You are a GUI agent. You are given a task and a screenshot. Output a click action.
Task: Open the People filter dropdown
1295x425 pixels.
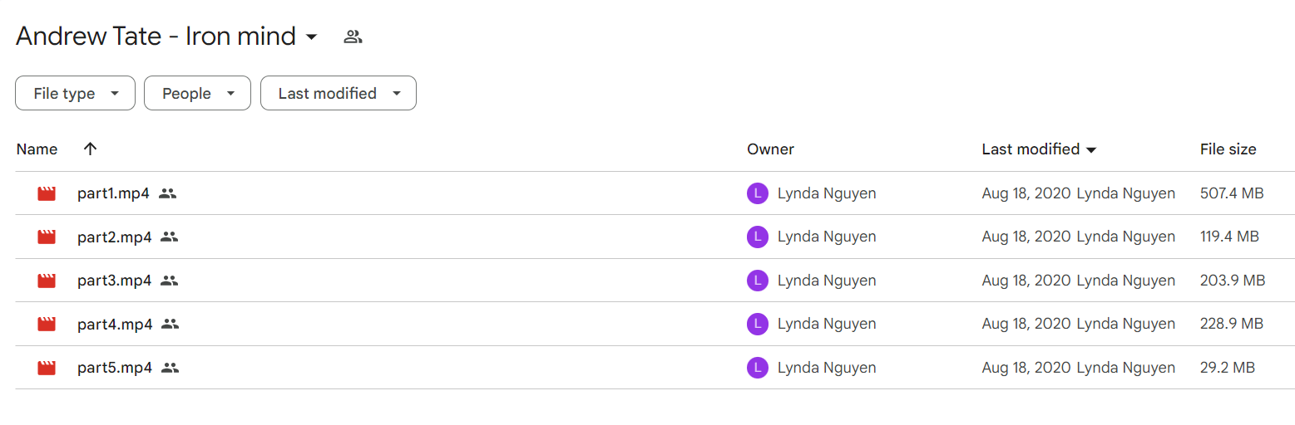coord(197,93)
